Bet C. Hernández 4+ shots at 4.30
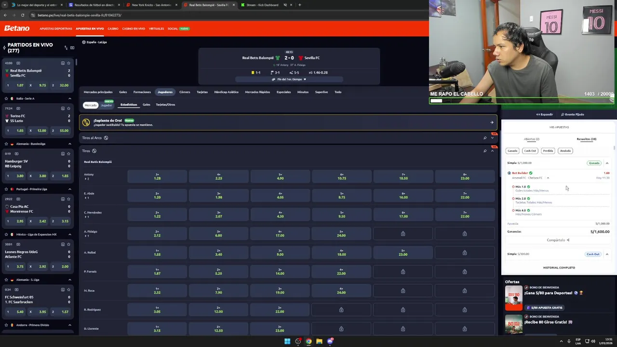This screenshot has width=617, height=347. [280, 214]
